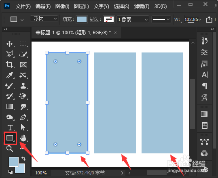This screenshot has height=178, width=218.
Task: Open the 选择(S) menu
Action: pyautogui.click(x=121, y=6)
